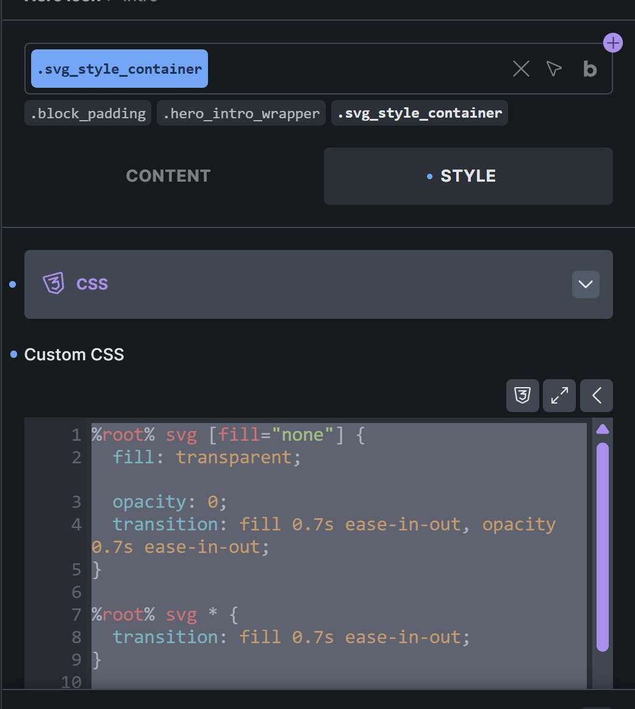Collapse the CSS section with chevron
The height and width of the screenshot is (709, 635).
pyautogui.click(x=586, y=284)
